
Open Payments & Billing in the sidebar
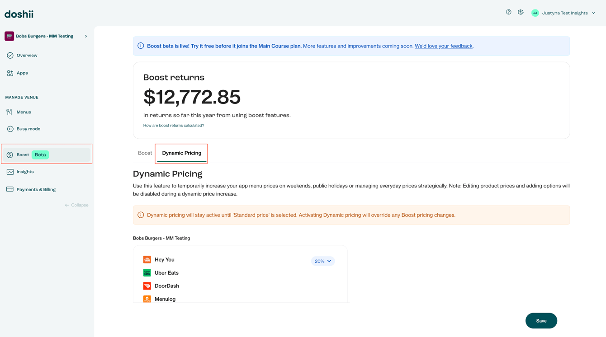coord(36,190)
